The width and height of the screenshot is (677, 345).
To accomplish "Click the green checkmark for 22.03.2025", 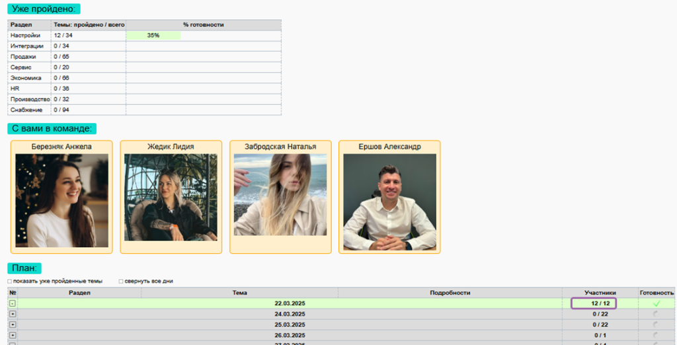I will click(x=657, y=303).
